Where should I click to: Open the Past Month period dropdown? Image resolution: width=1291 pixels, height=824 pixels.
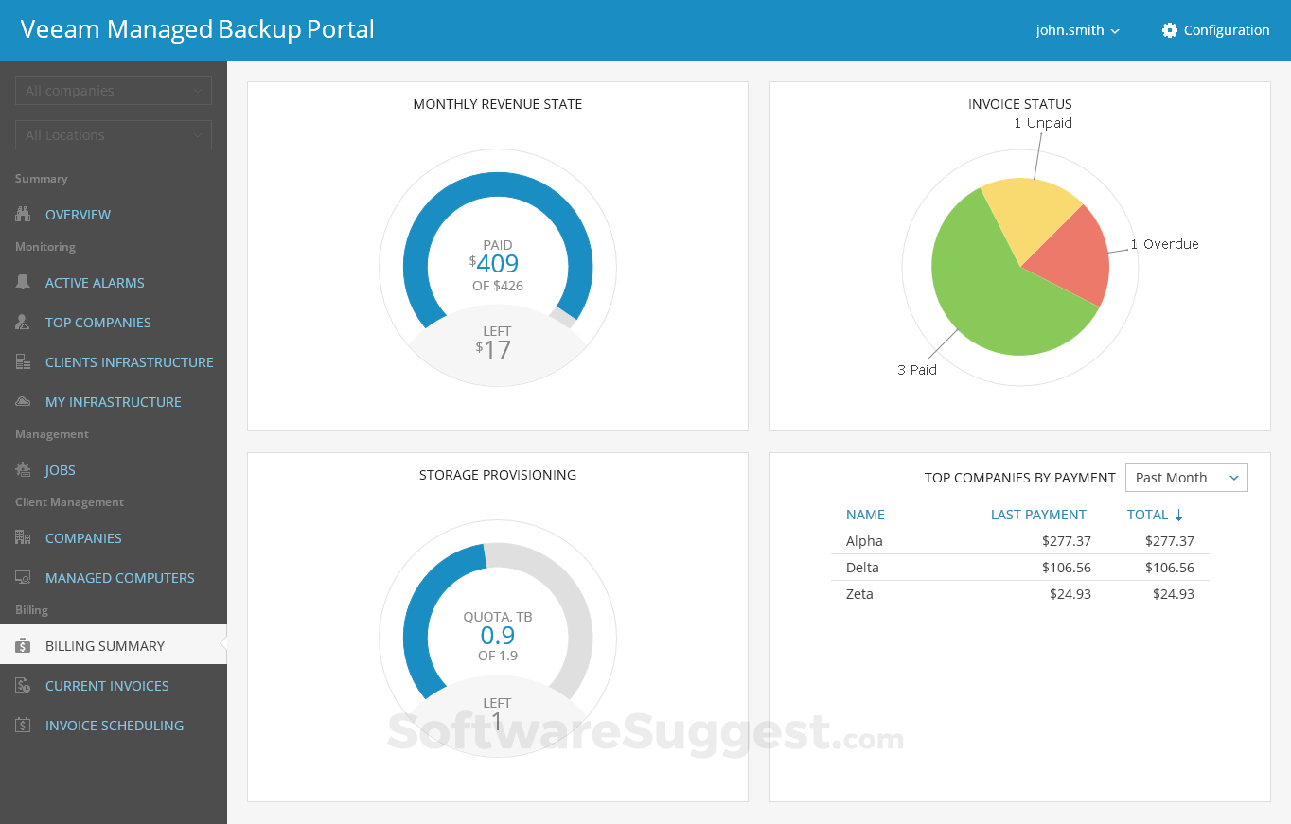(1187, 478)
